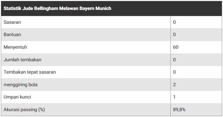Click the 89,8% passing accuracy value
This screenshot has width=223, height=117.
pyautogui.click(x=179, y=109)
